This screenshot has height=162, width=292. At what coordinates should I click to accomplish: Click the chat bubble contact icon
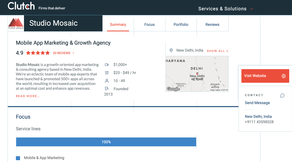tap(282, 96)
